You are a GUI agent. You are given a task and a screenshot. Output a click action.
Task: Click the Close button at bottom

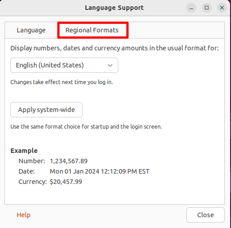point(205,215)
